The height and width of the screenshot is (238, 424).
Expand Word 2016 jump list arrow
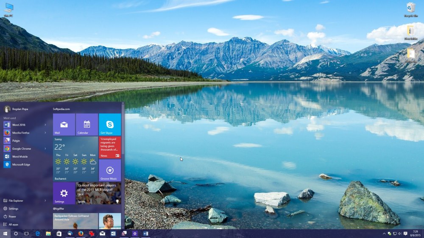[45, 125]
